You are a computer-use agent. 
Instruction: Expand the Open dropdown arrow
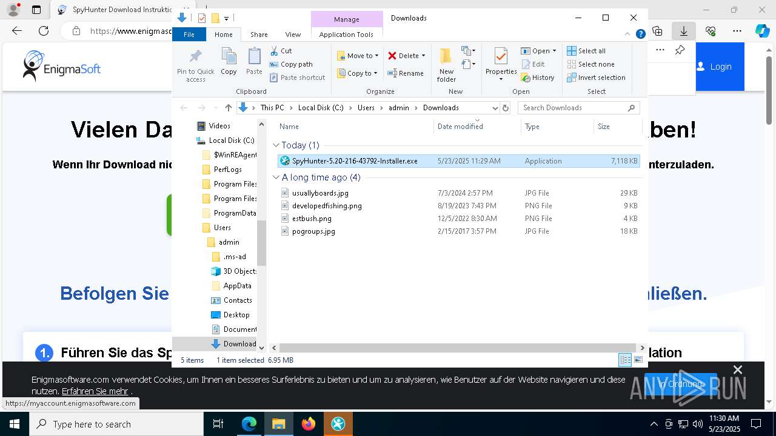coord(554,51)
